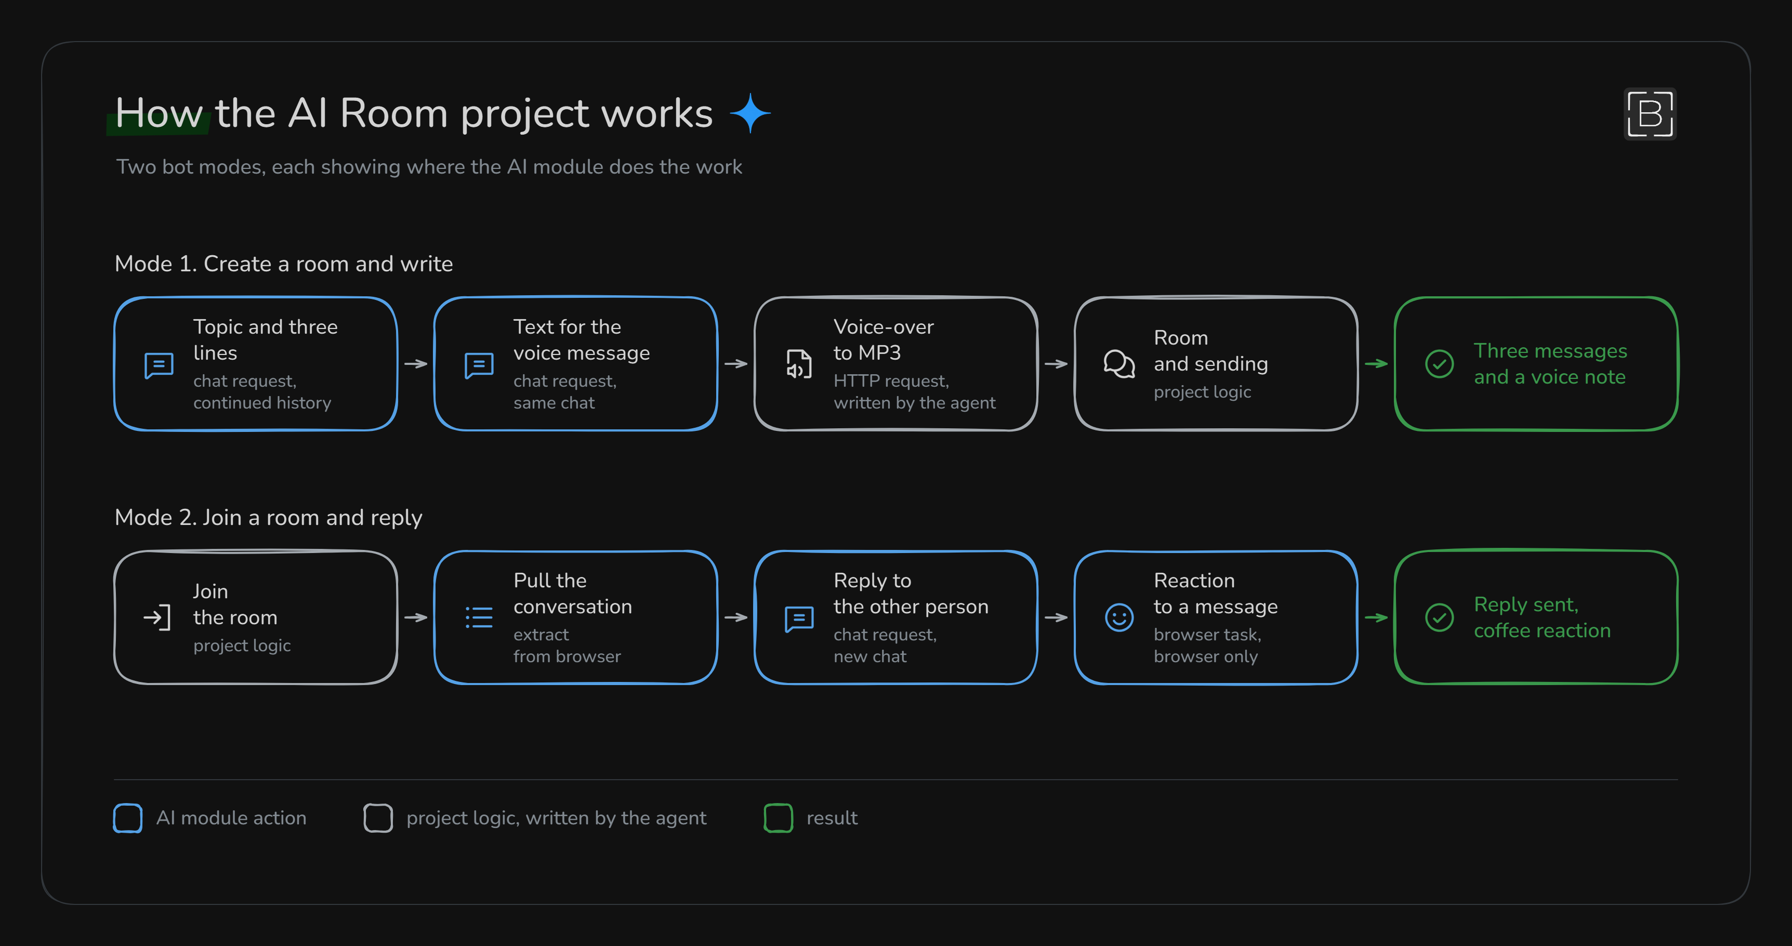This screenshot has width=1792, height=946.
Task: Click the enter-arrow icon in 'Join the room'
Action: click(156, 617)
